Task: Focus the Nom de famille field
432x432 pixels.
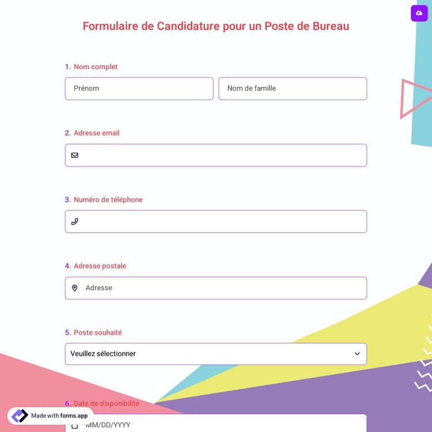Action: tap(293, 89)
